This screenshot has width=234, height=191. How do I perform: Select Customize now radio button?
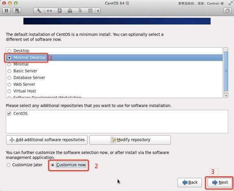coord(52,165)
